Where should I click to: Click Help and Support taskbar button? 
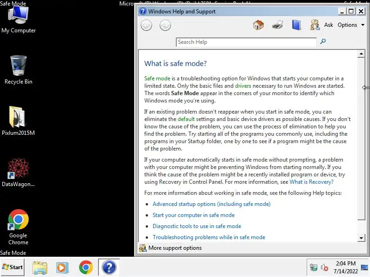tap(109, 267)
